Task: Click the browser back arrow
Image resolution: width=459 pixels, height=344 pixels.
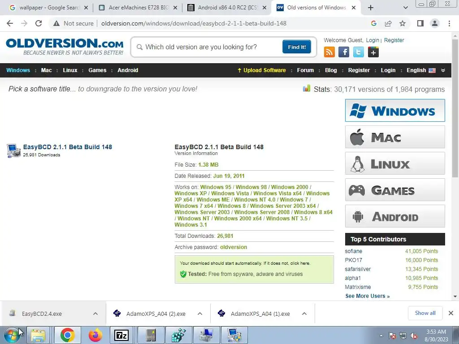Action: [10, 23]
